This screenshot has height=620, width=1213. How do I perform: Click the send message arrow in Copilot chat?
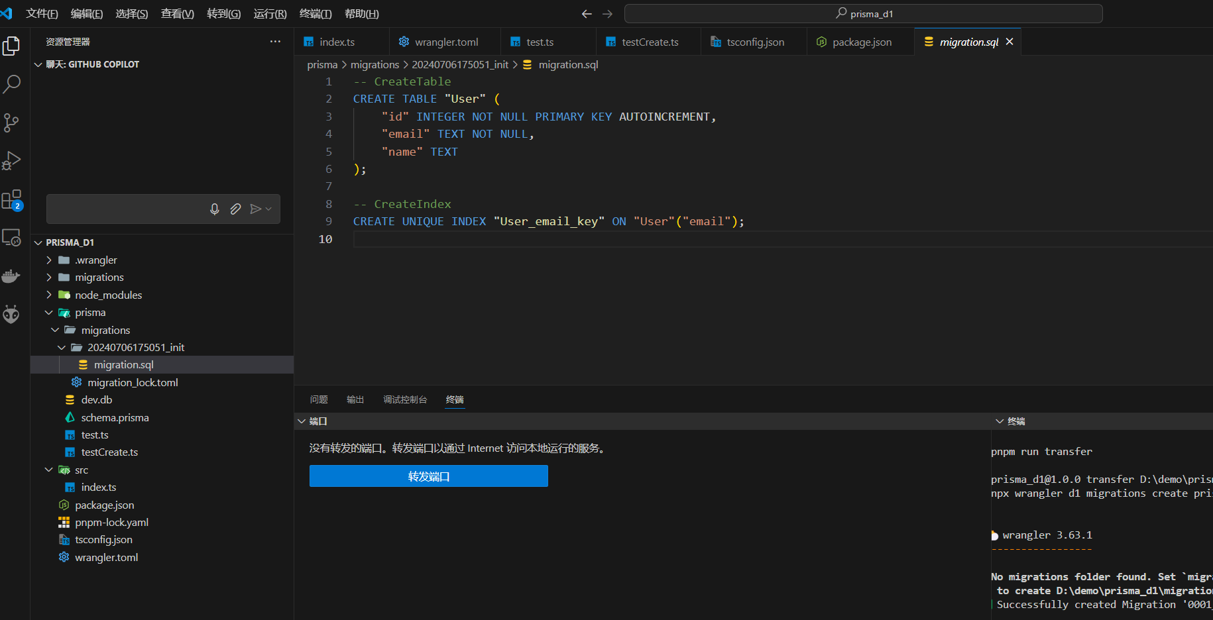pos(255,209)
